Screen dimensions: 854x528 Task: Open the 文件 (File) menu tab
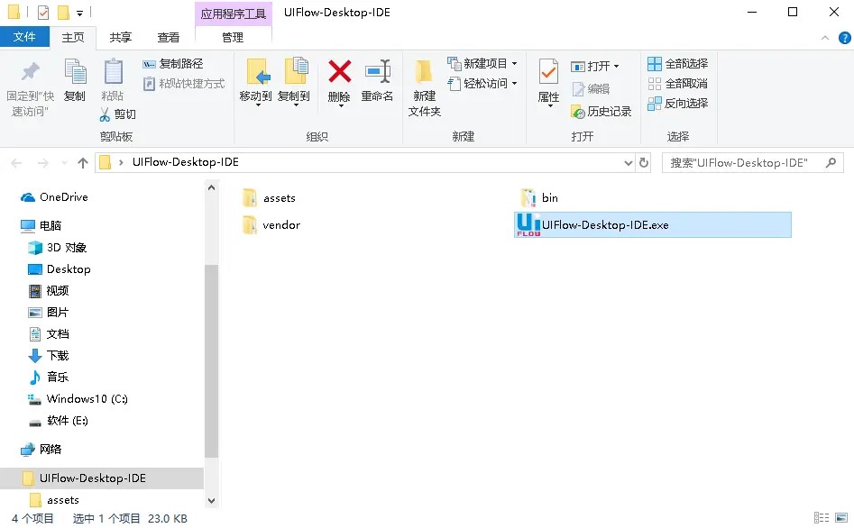point(24,37)
